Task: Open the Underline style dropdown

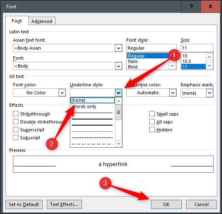Action: point(118,93)
